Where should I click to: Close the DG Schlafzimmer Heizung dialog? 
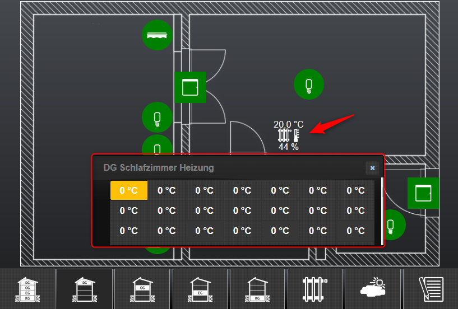[x=372, y=168]
